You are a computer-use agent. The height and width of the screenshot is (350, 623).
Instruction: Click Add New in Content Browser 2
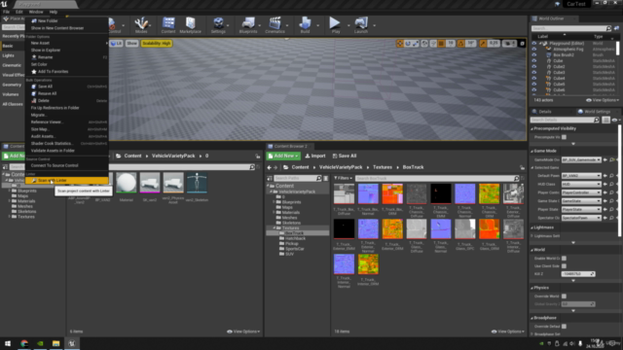tap(283, 156)
